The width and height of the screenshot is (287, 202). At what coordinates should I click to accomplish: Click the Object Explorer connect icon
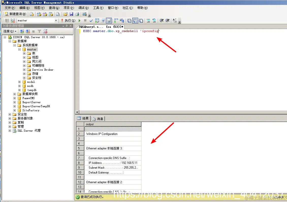pos(22,31)
